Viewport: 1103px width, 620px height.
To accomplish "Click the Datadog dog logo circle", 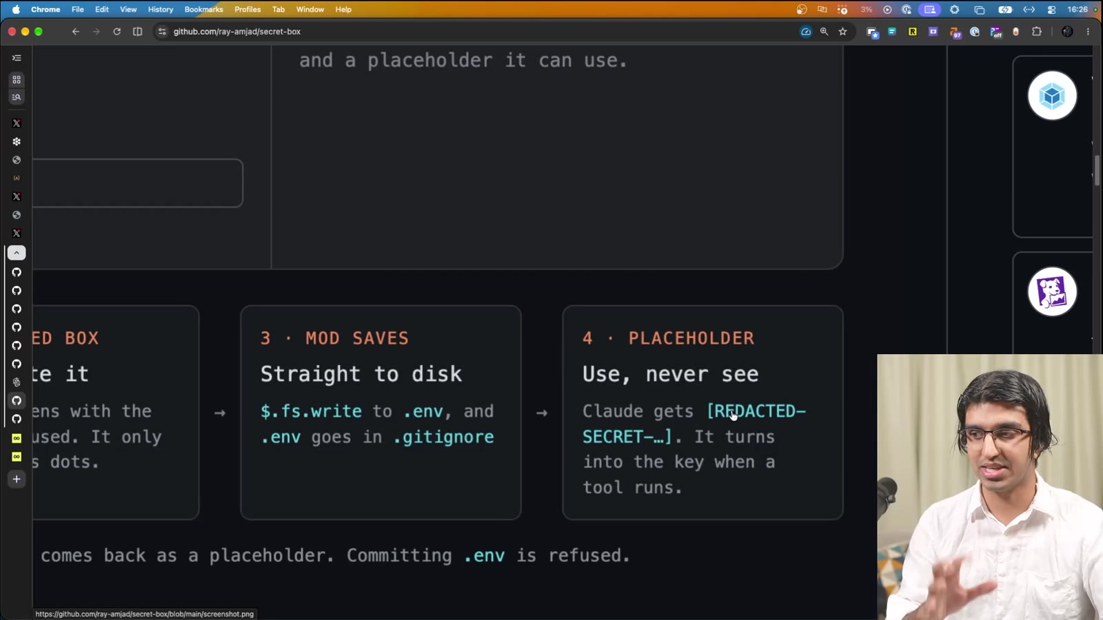I will click(x=1052, y=291).
